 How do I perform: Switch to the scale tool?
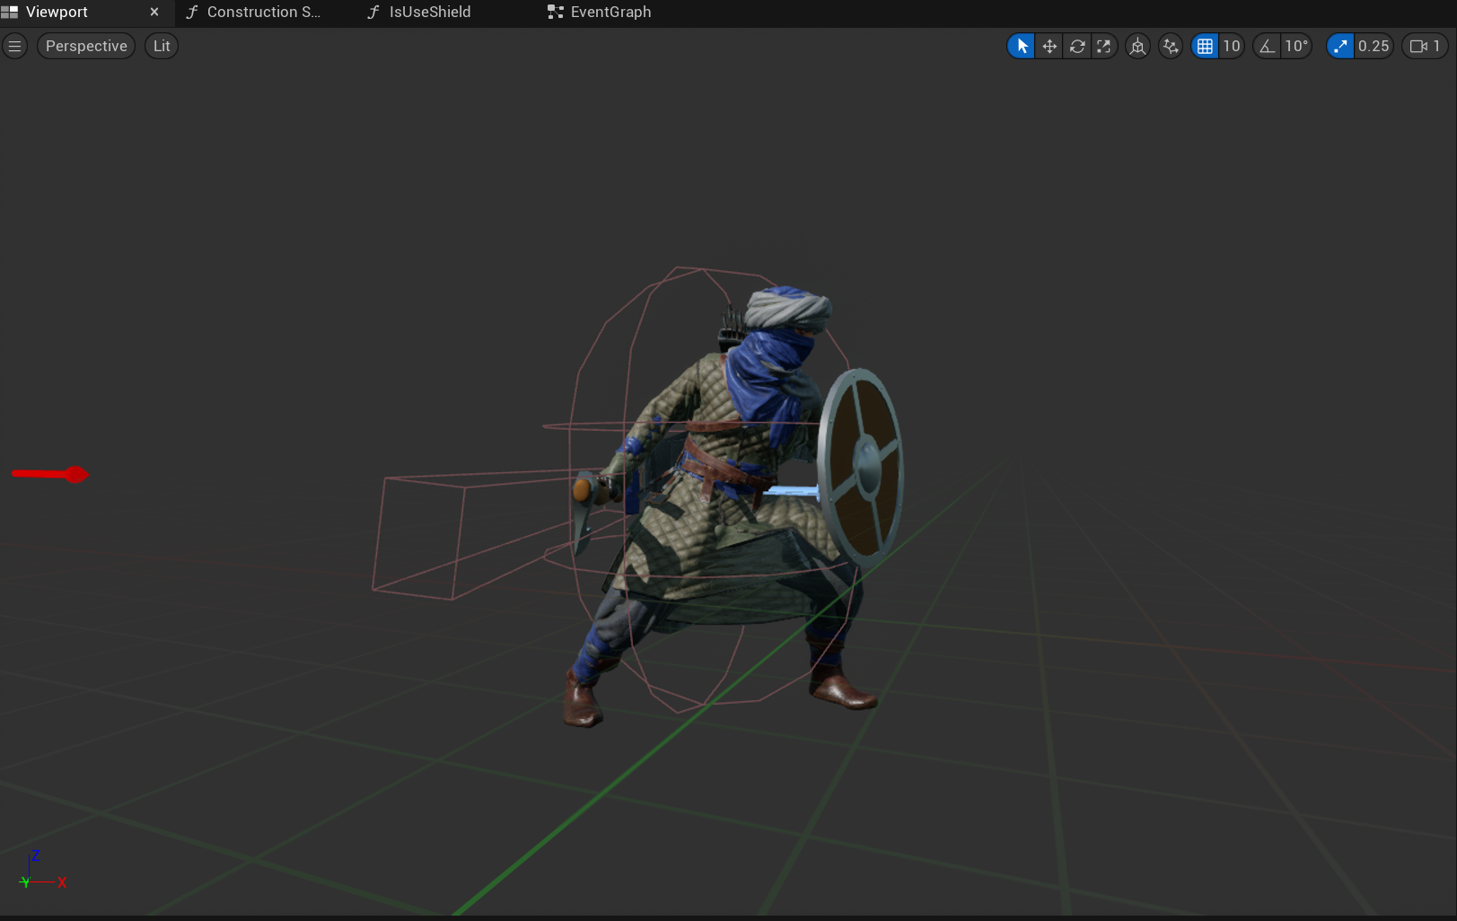point(1104,46)
